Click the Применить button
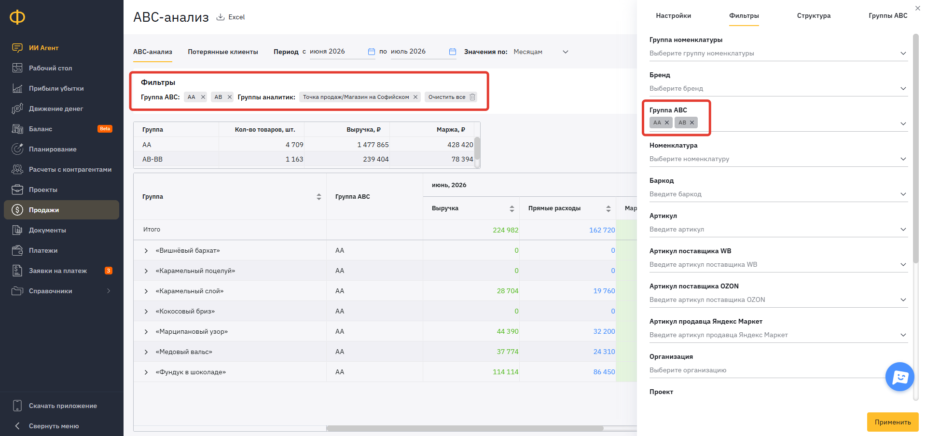 point(893,422)
